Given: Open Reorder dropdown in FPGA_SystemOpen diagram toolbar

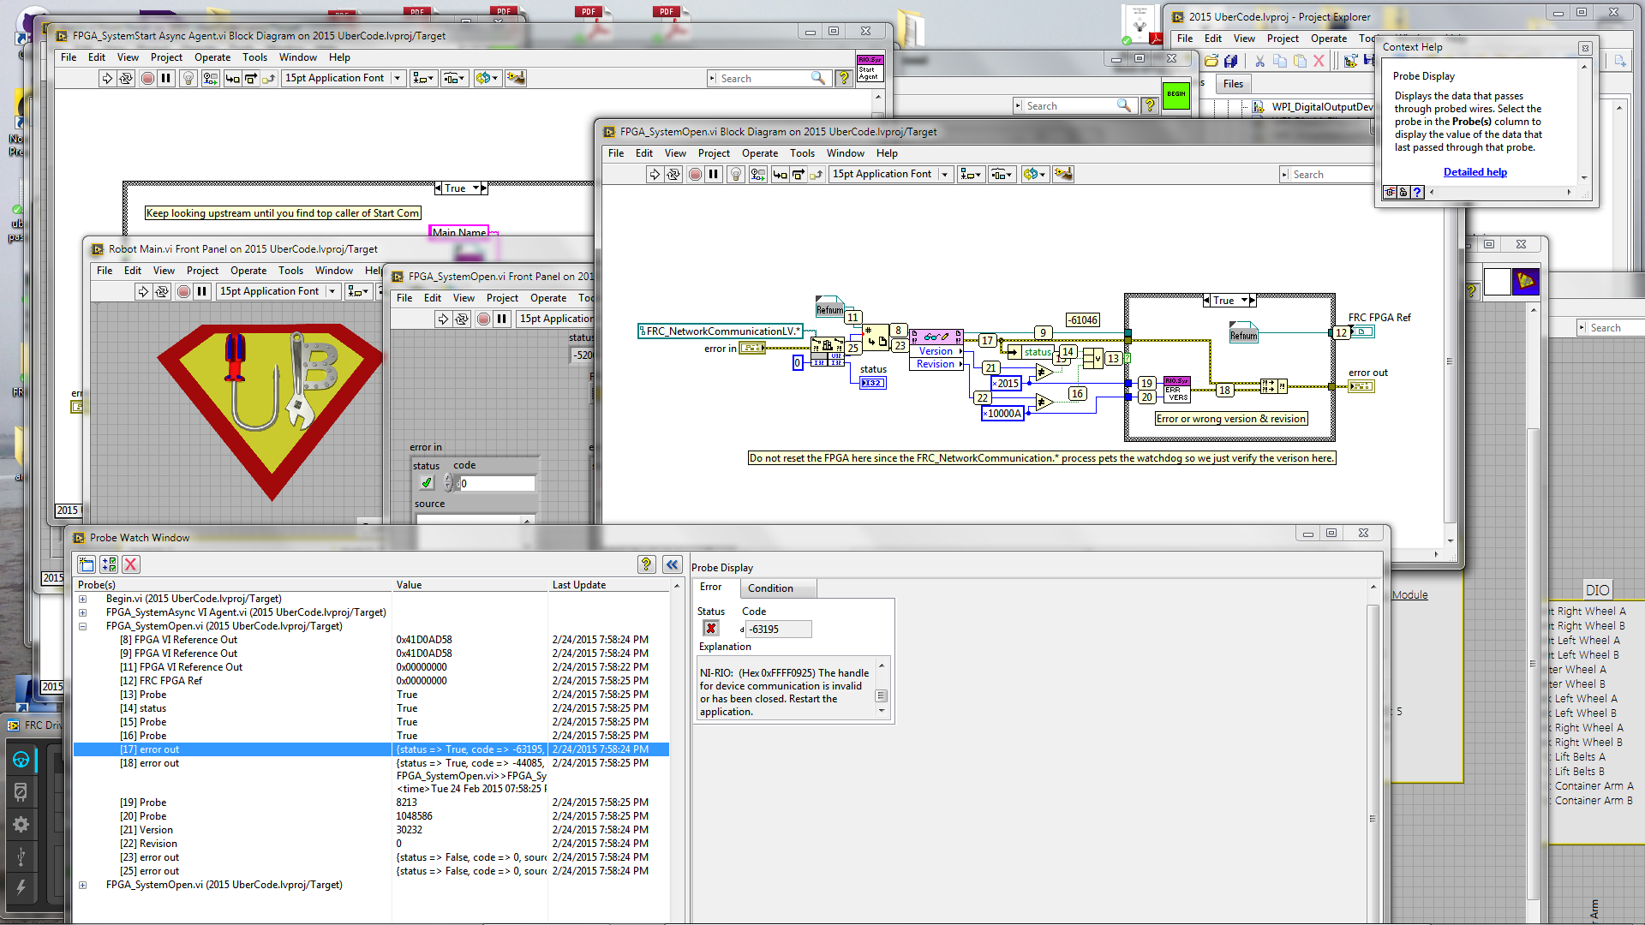Looking at the screenshot, I should [x=1034, y=174].
